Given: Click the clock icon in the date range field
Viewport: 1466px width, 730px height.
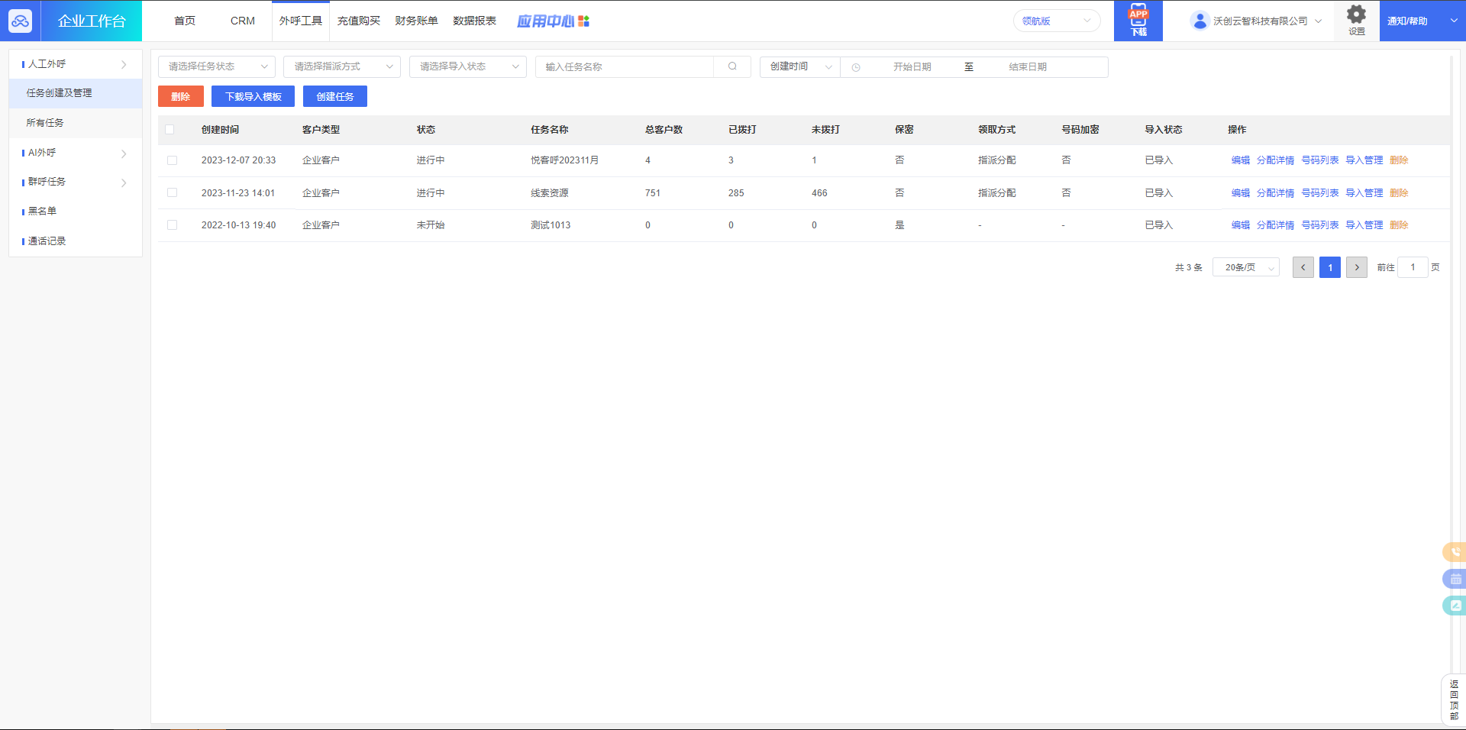Looking at the screenshot, I should pos(856,67).
